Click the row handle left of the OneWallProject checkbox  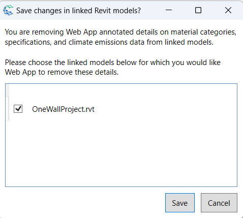point(8,109)
